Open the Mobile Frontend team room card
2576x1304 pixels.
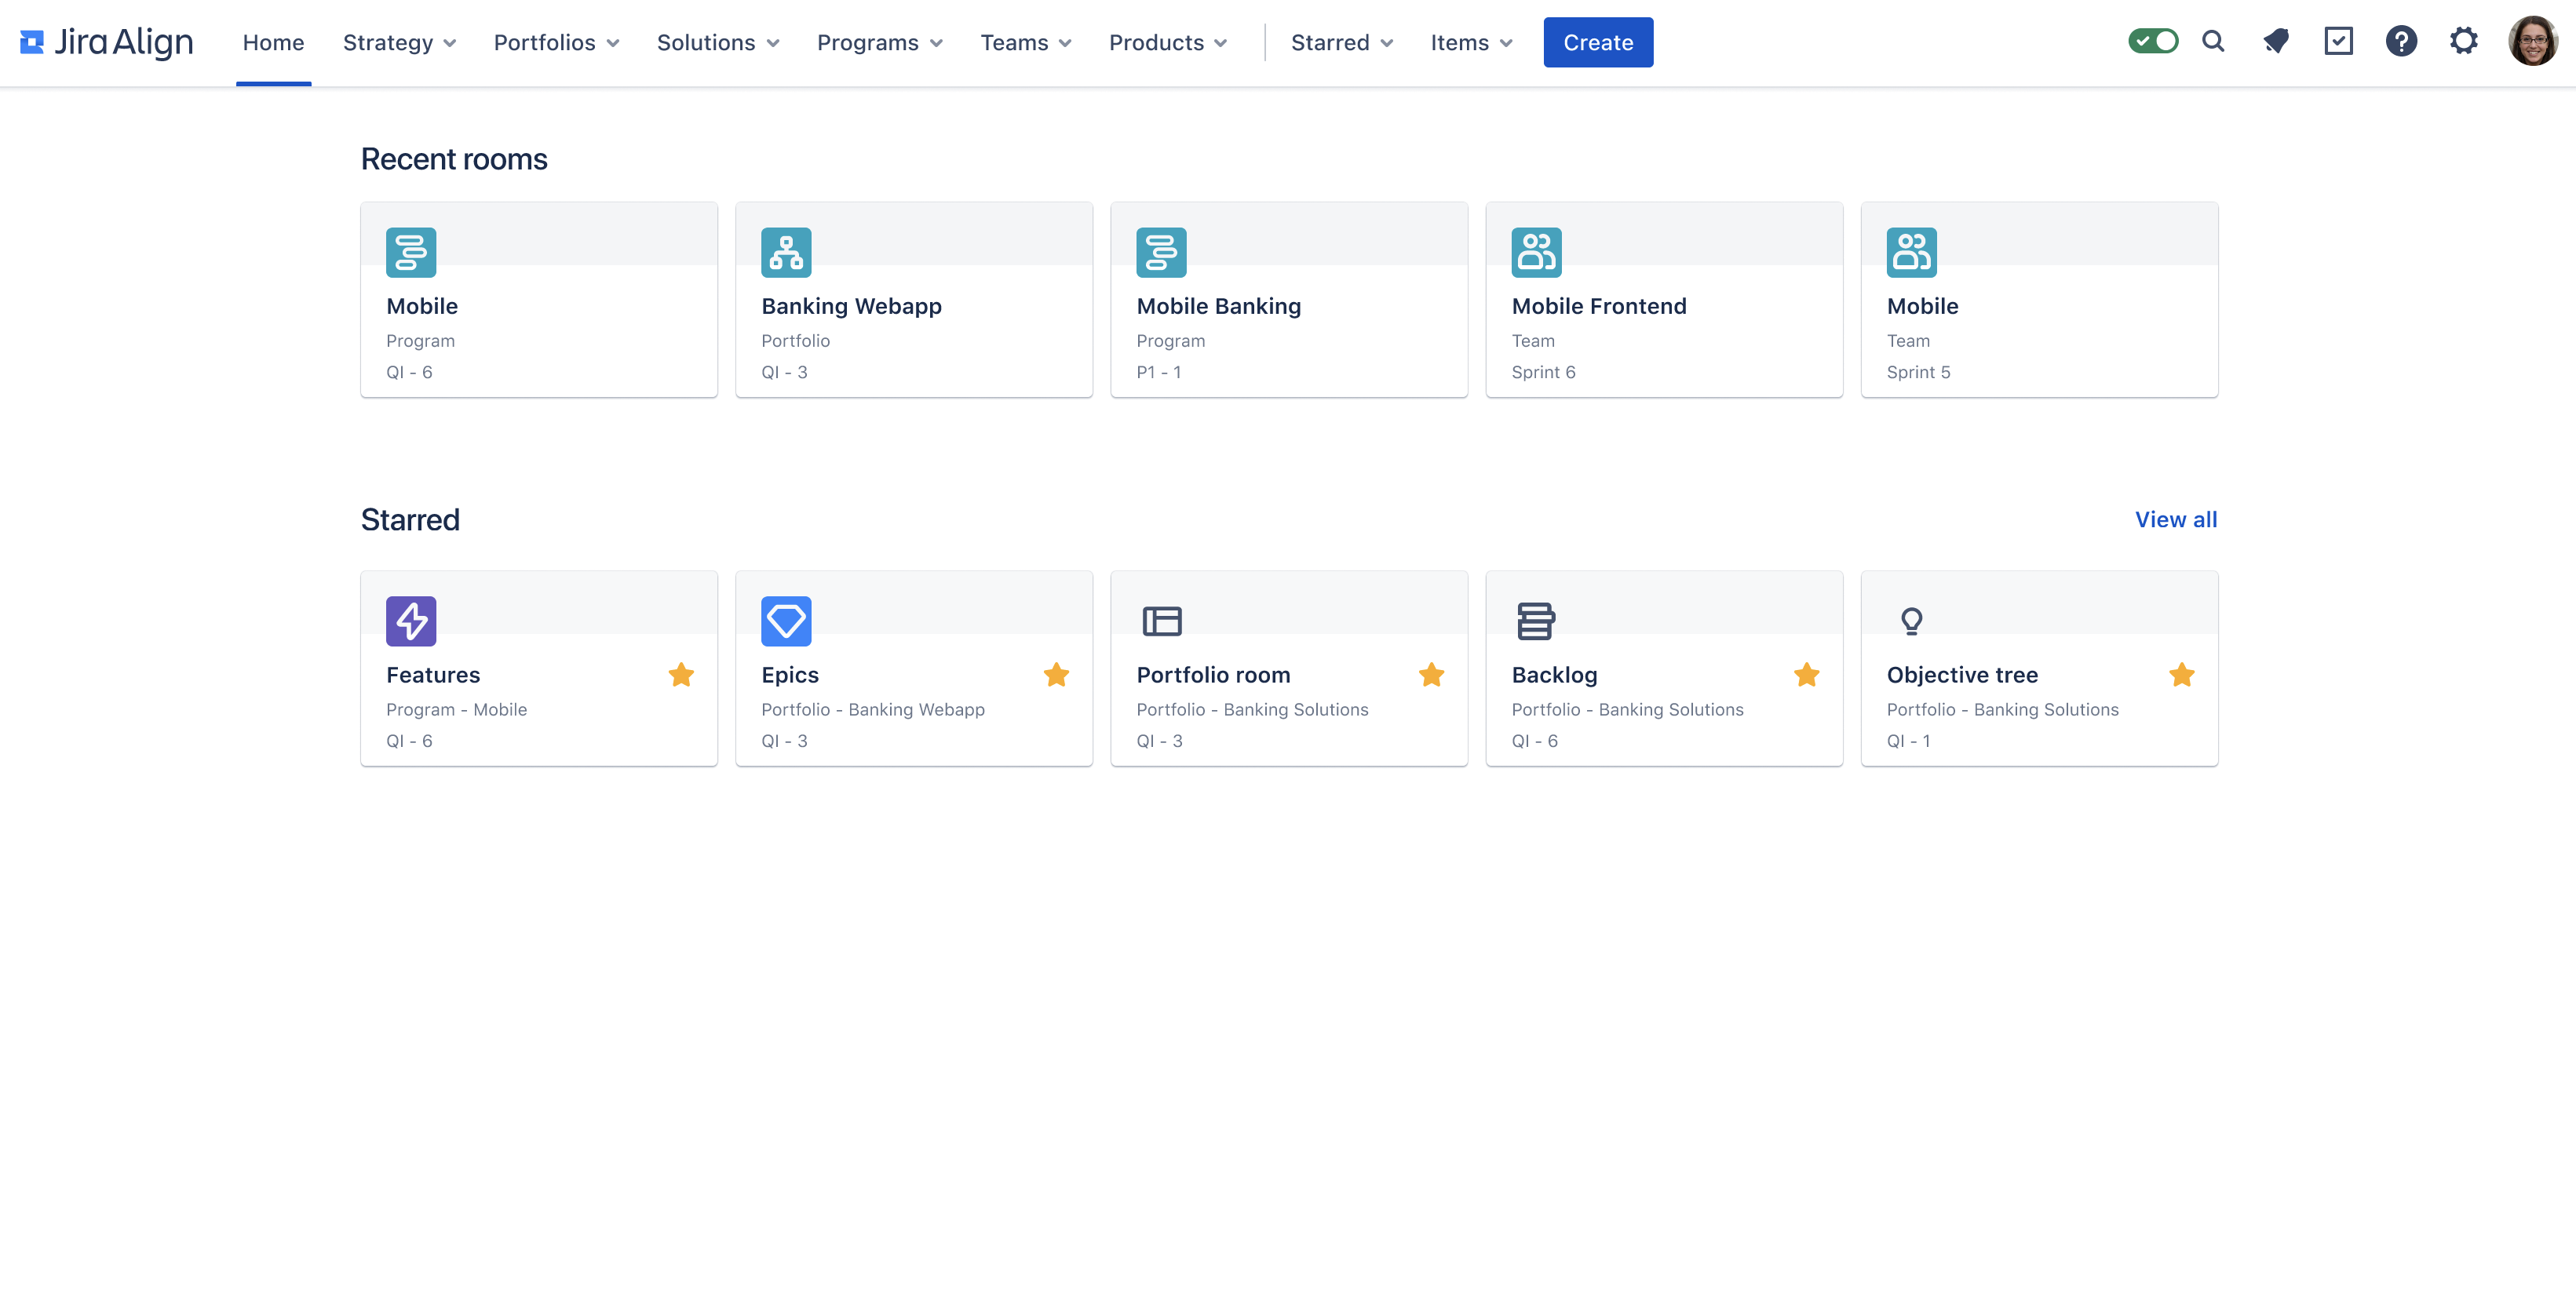tap(1663, 300)
